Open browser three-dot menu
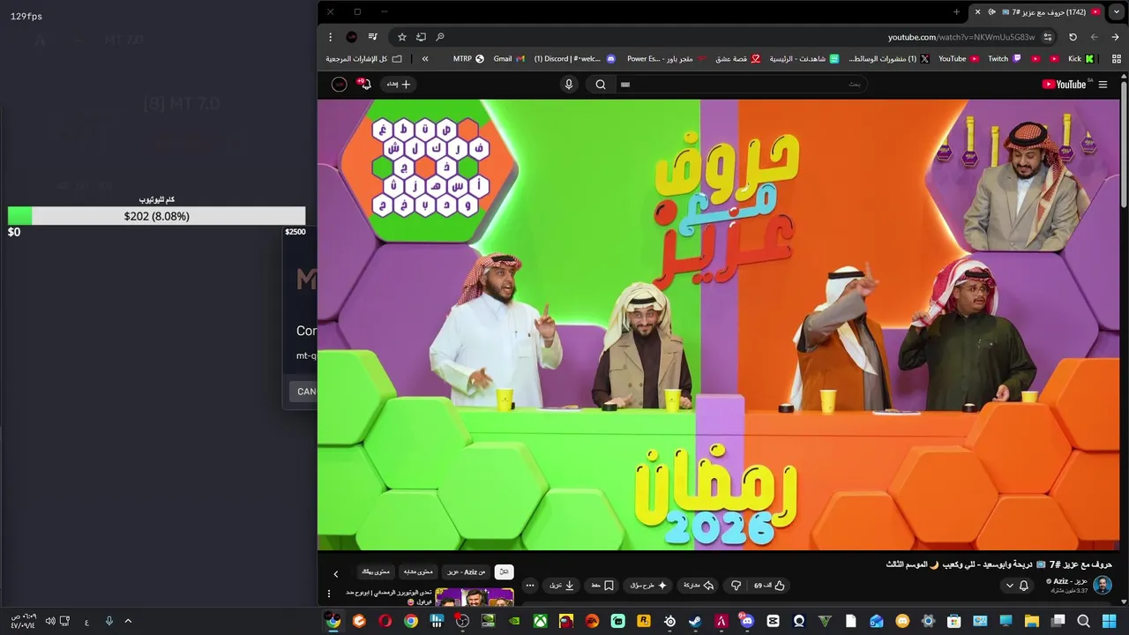1129x635 pixels. (x=330, y=37)
